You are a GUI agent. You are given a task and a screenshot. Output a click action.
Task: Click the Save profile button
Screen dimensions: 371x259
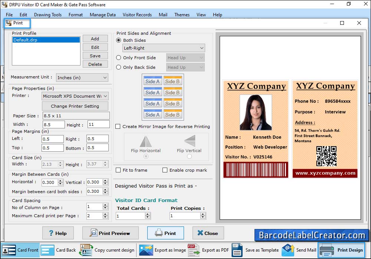(x=95, y=55)
